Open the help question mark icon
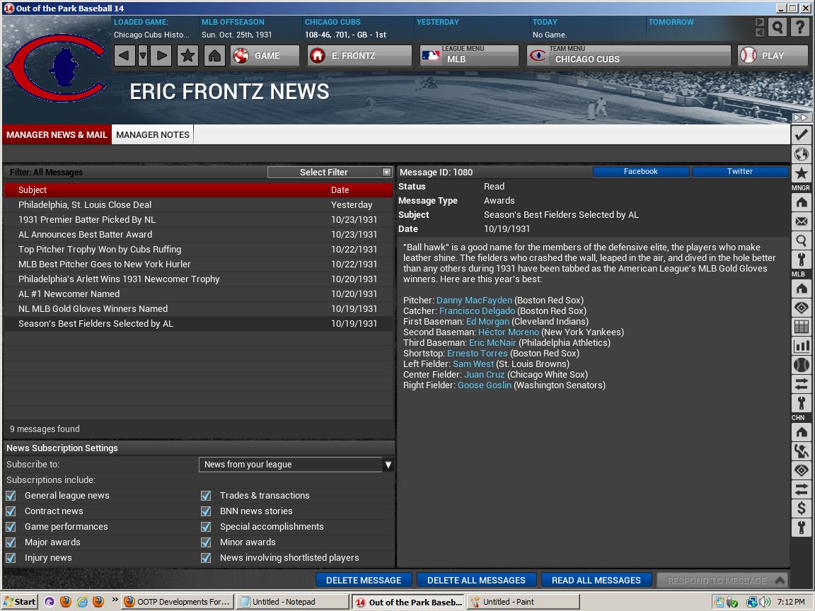The image size is (815, 611). pyautogui.click(x=799, y=28)
